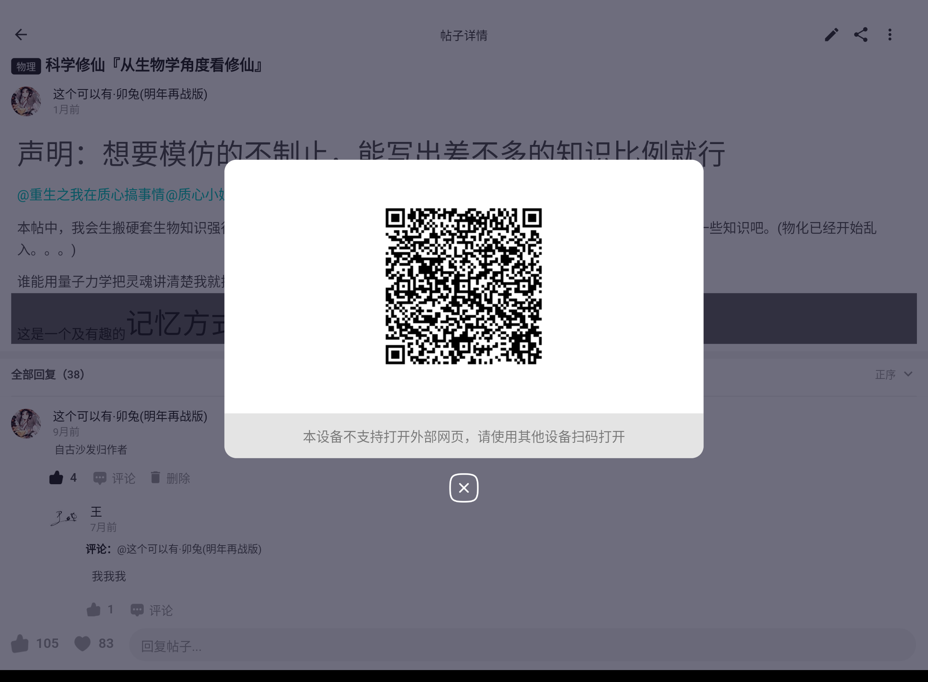The height and width of the screenshot is (682, 928).
Task: Click the pencil edit icon
Action: click(831, 35)
